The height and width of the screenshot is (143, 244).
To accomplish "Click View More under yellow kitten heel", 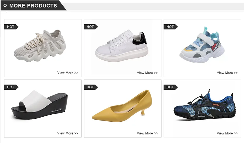I will click(x=147, y=133).
